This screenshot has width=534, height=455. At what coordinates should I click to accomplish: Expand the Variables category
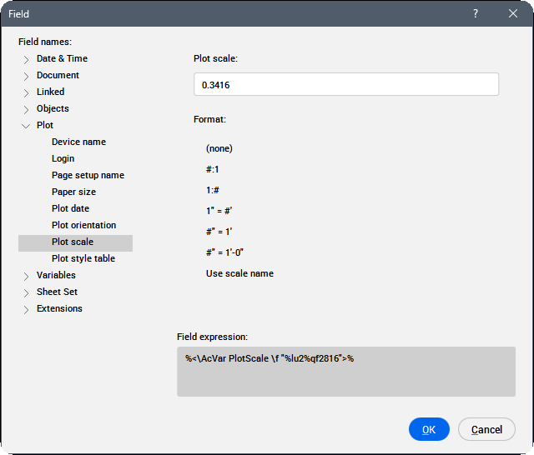27,276
